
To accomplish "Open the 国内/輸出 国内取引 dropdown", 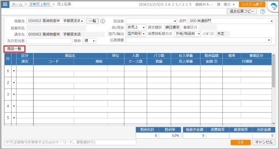I will pos(136,34).
